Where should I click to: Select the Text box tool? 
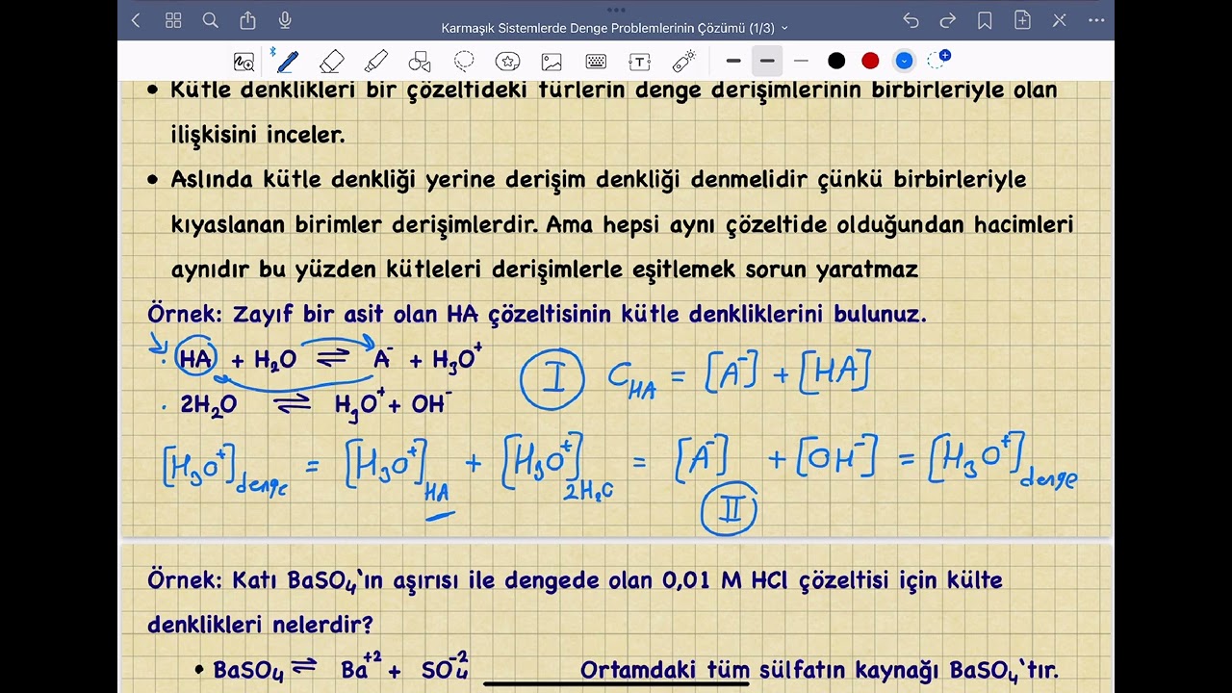pyautogui.click(x=639, y=62)
